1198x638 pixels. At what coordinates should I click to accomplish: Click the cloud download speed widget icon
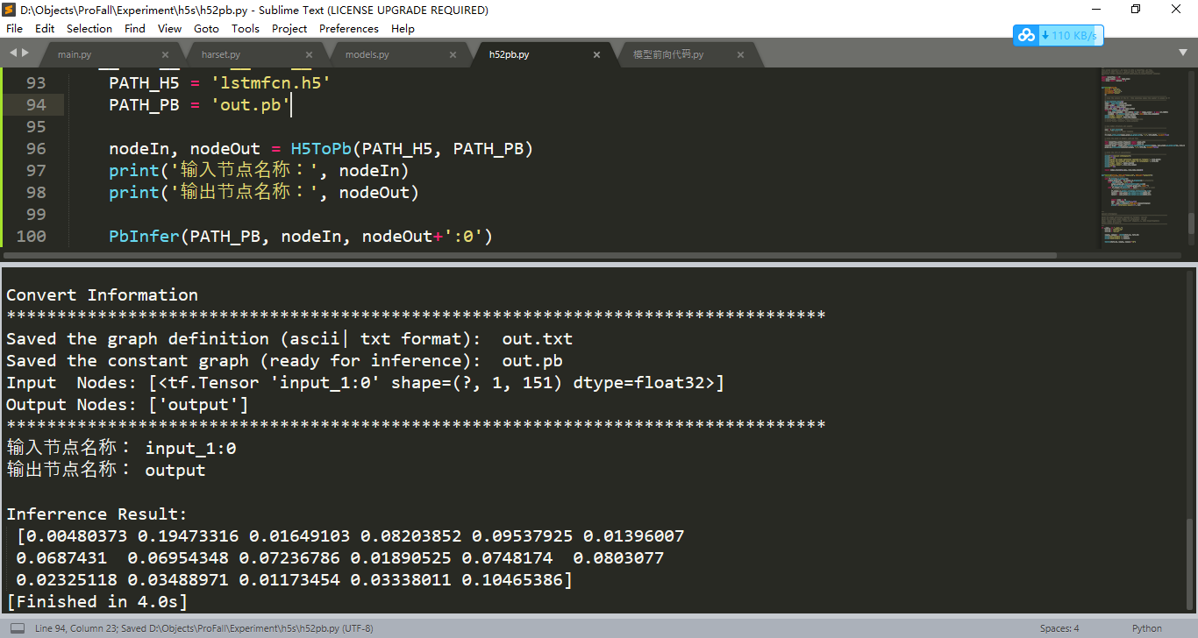pyautogui.click(x=1026, y=35)
